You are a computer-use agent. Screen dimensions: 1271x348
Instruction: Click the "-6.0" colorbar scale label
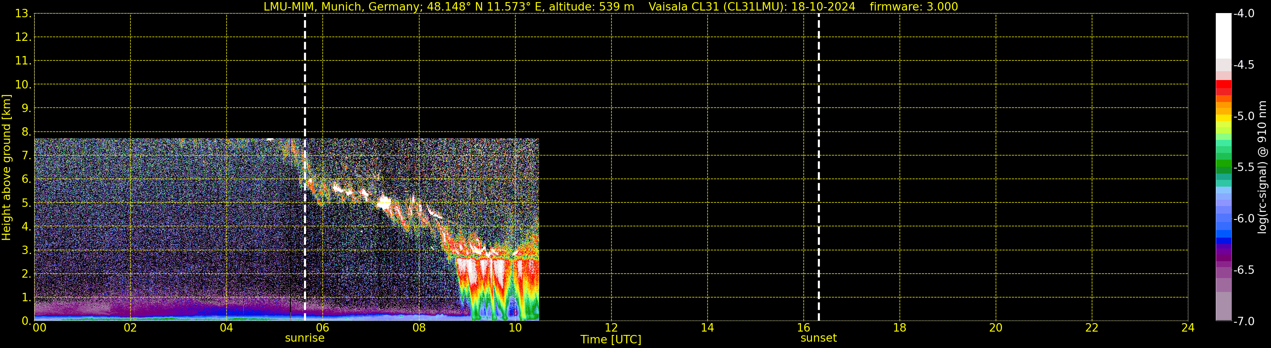pyautogui.click(x=1243, y=218)
